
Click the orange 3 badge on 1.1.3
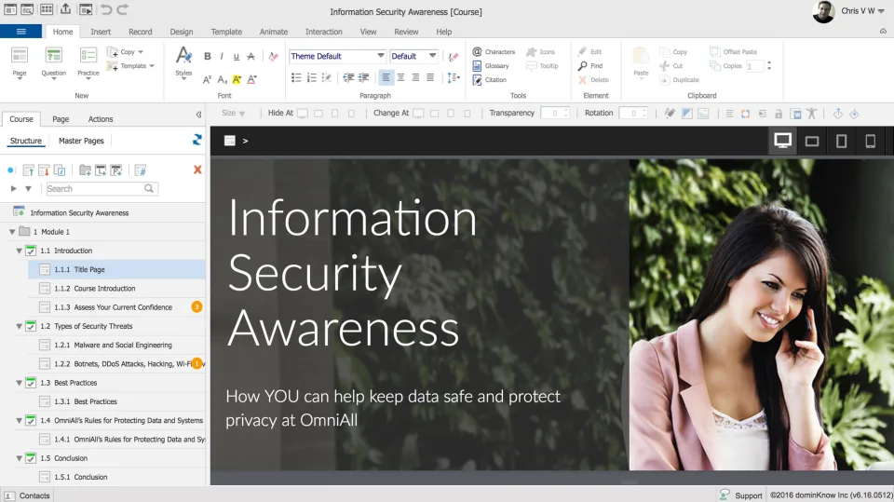(196, 307)
